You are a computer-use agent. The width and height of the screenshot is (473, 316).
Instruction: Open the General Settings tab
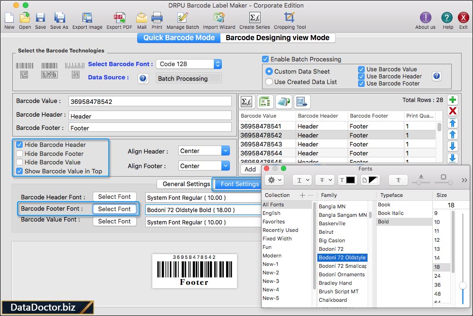click(x=186, y=184)
